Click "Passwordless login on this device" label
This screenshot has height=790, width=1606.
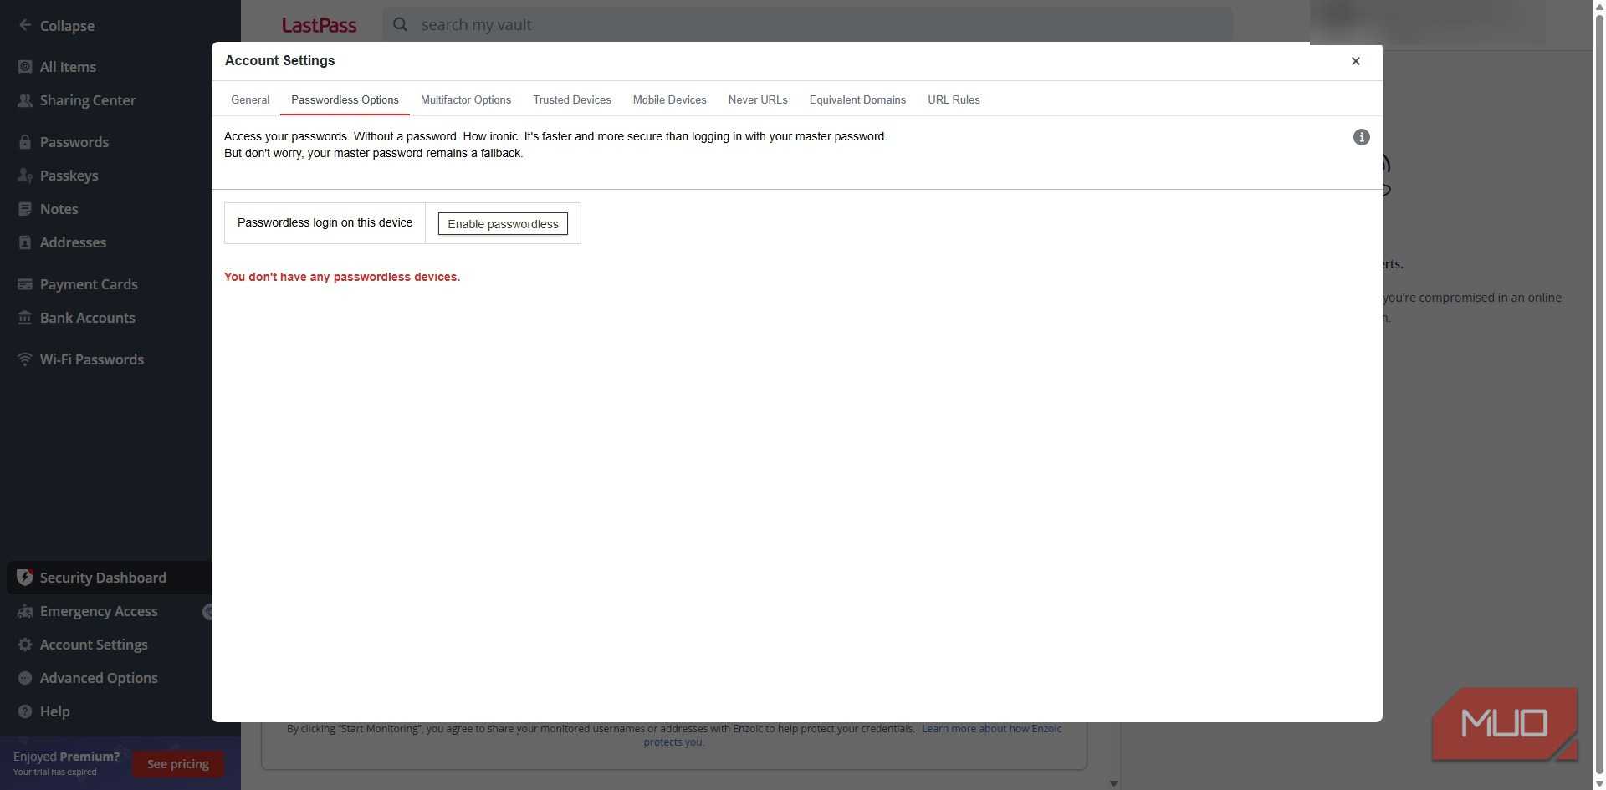coord(325,222)
